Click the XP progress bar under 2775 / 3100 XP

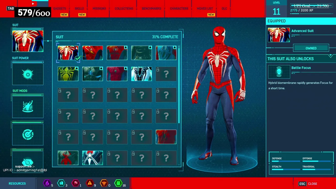(312, 13)
